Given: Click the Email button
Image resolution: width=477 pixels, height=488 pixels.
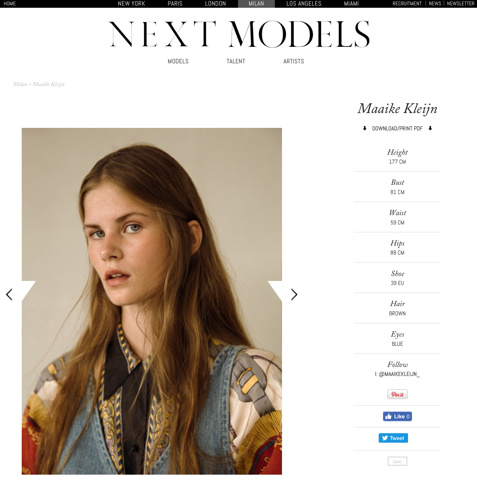Looking at the screenshot, I should (397, 461).
